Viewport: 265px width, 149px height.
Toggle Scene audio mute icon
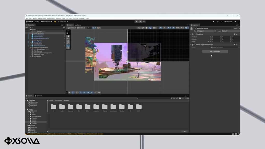(x=165, y=28)
